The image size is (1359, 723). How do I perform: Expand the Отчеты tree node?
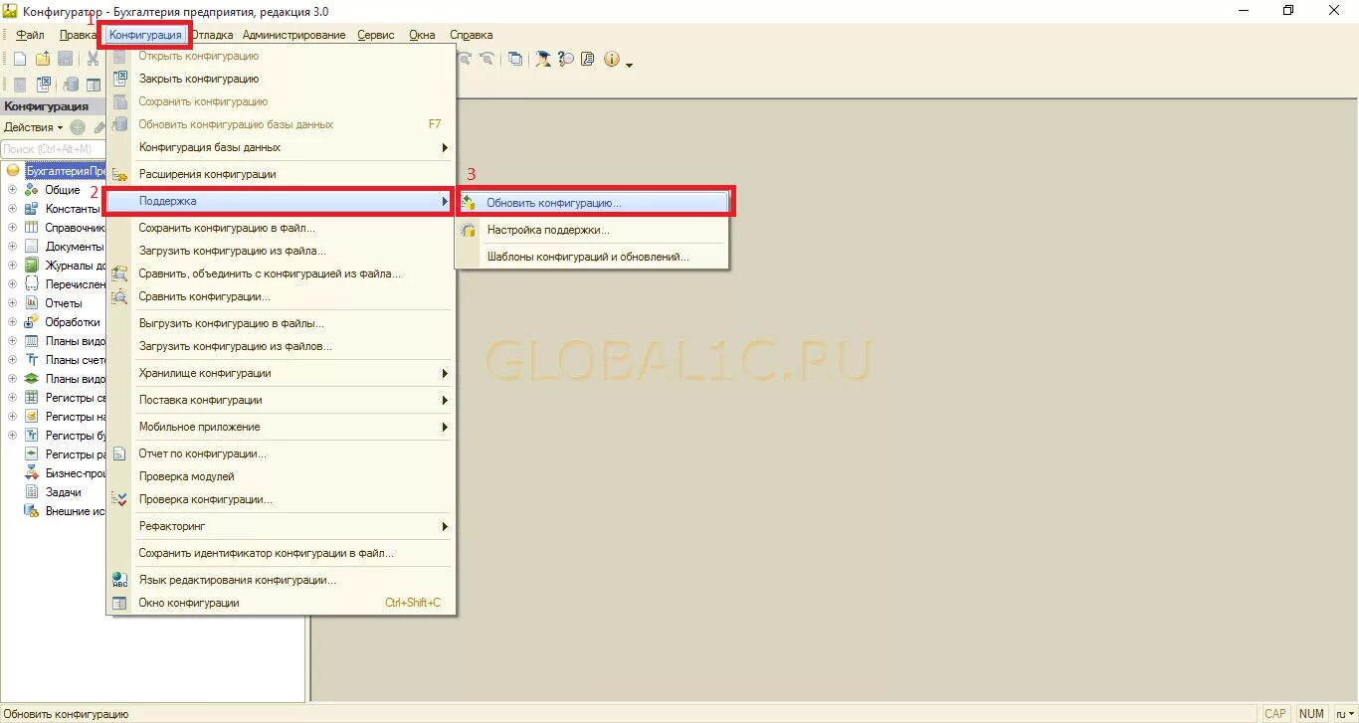[12, 303]
